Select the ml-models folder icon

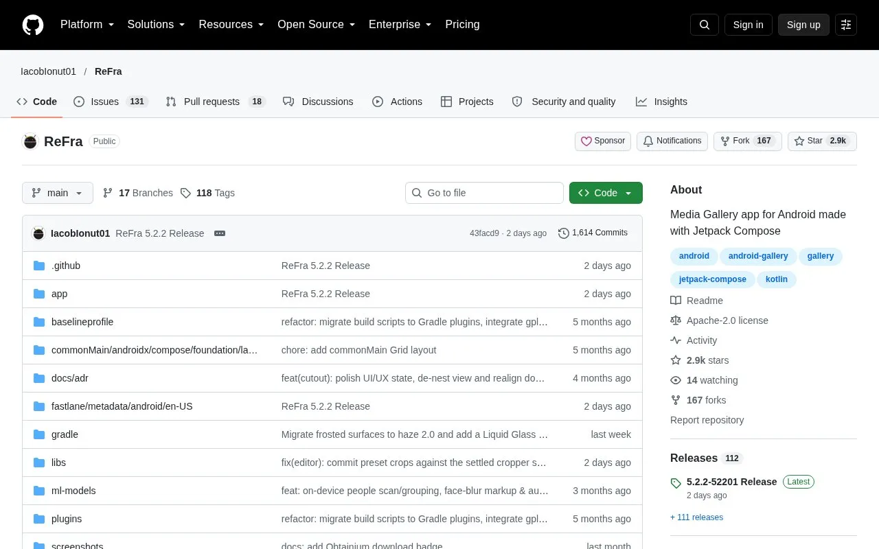click(x=39, y=491)
